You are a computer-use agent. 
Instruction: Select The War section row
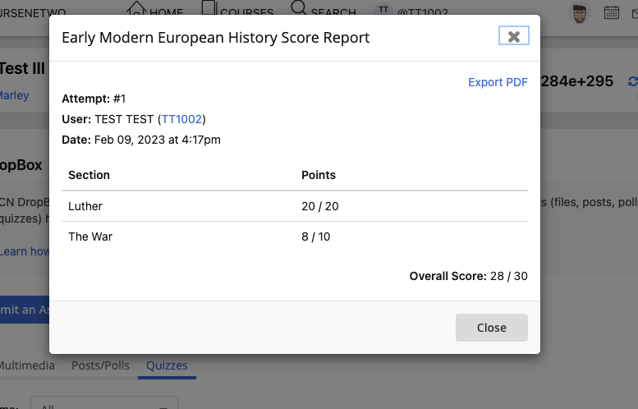[x=295, y=237]
